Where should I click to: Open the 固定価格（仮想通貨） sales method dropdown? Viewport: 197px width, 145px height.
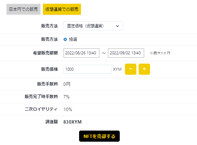(x=93, y=26)
